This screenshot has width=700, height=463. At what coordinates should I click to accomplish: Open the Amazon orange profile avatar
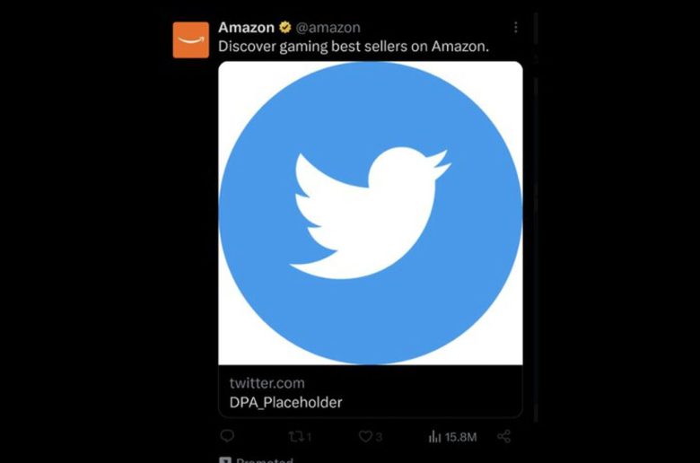click(190, 39)
